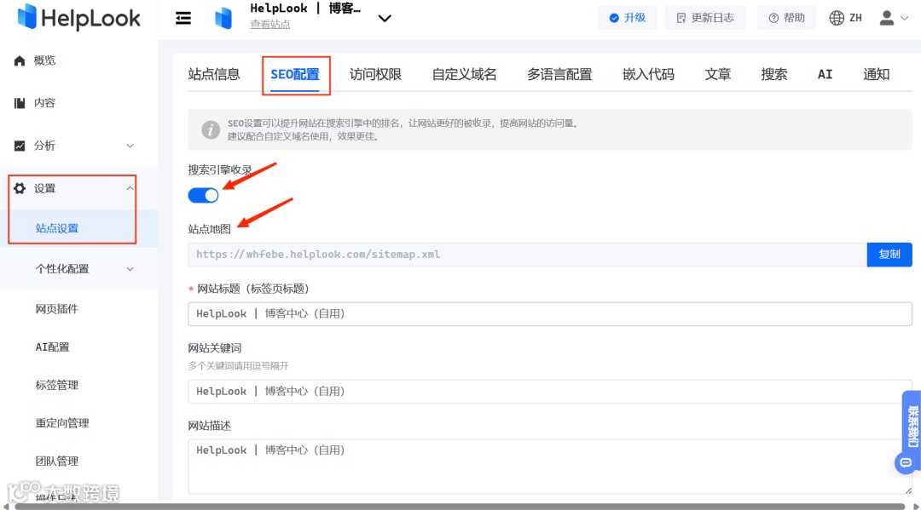Switch to the 站点信息 tab

[x=214, y=74]
